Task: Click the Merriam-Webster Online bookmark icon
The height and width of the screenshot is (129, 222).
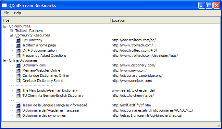Action: pyautogui.click(x=18, y=71)
